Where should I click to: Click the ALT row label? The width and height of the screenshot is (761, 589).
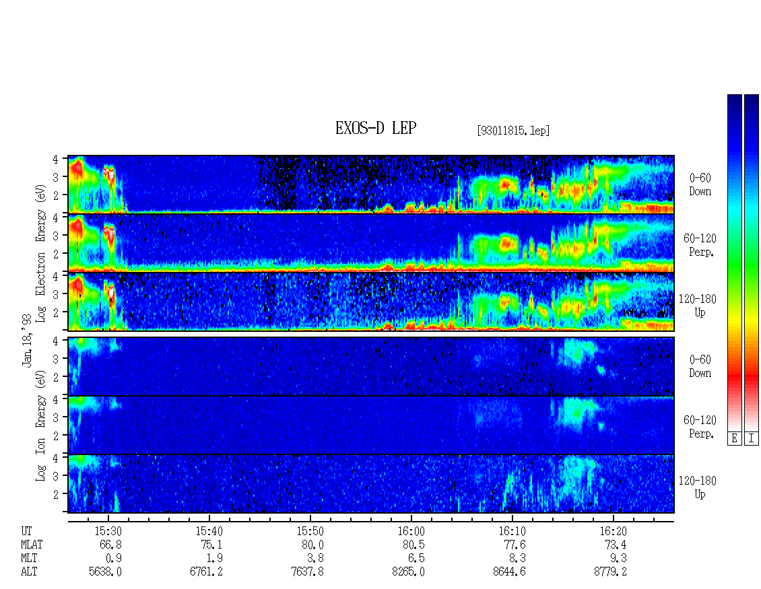[x=29, y=572]
